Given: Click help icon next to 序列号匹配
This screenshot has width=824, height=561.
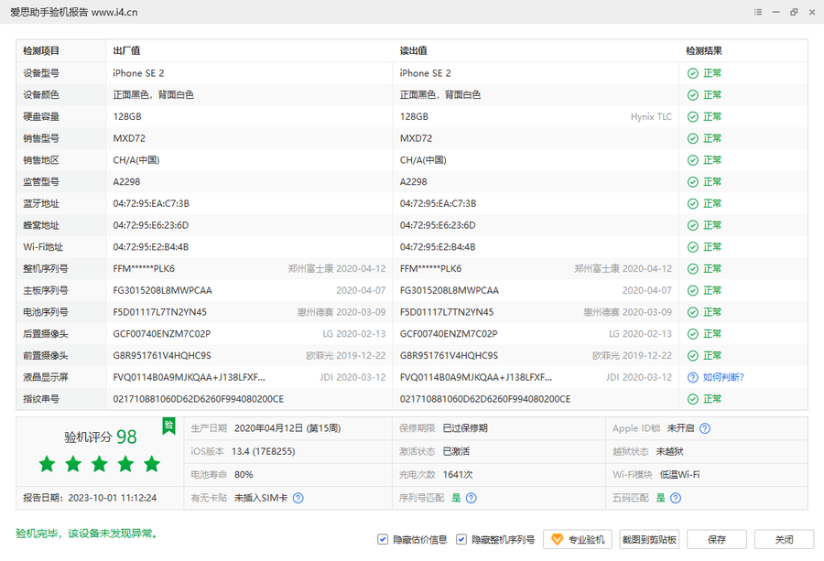Looking at the screenshot, I should tap(471, 498).
